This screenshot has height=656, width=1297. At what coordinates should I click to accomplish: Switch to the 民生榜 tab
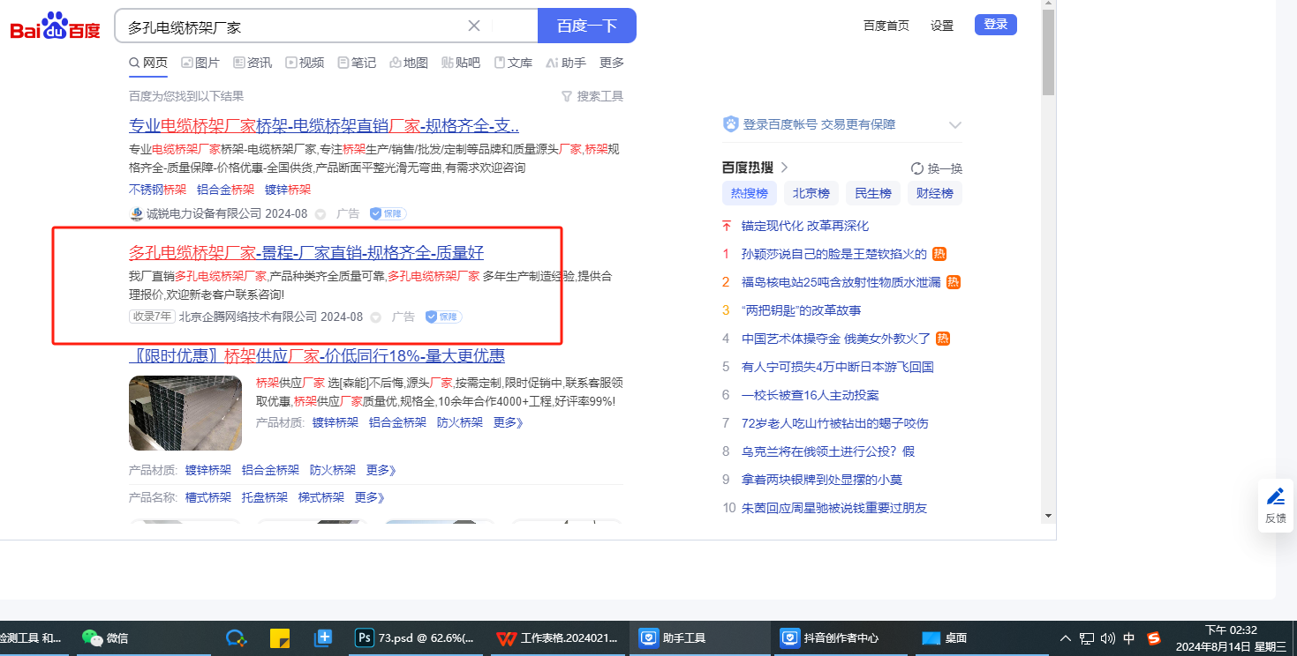pyautogui.click(x=872, y=193)
